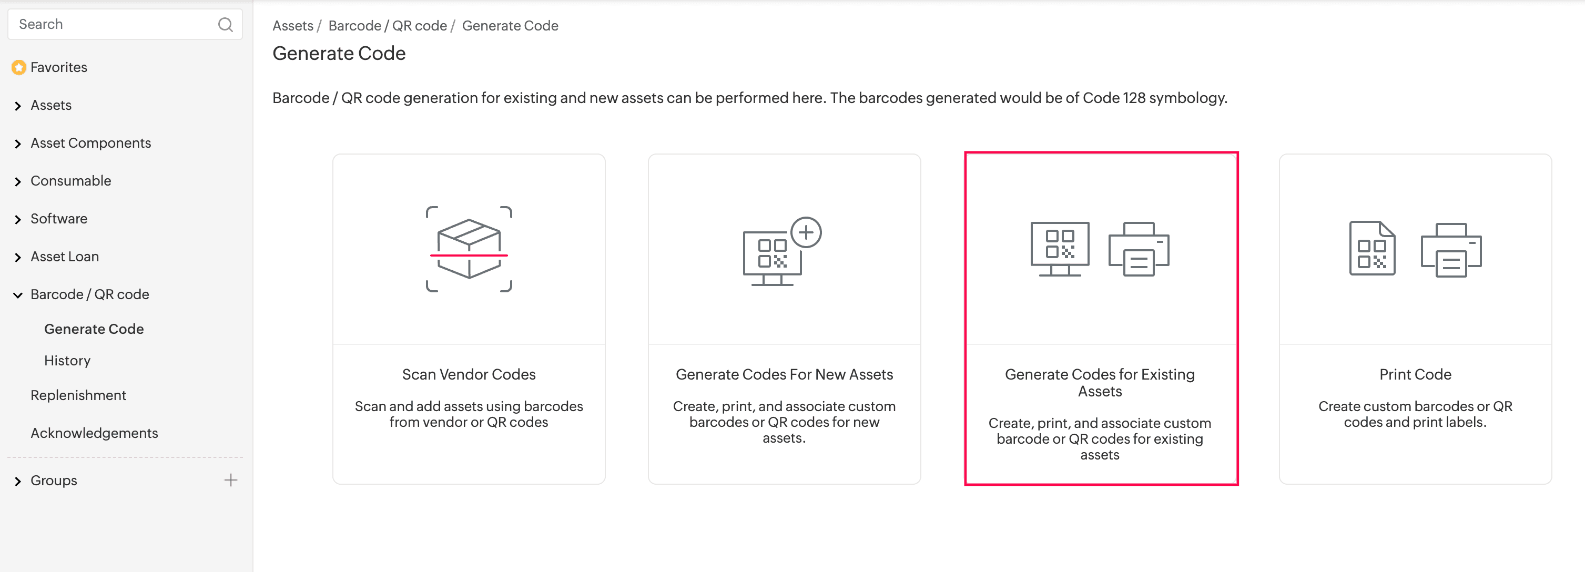Open the Replenishment menu item

click(78, 395)
